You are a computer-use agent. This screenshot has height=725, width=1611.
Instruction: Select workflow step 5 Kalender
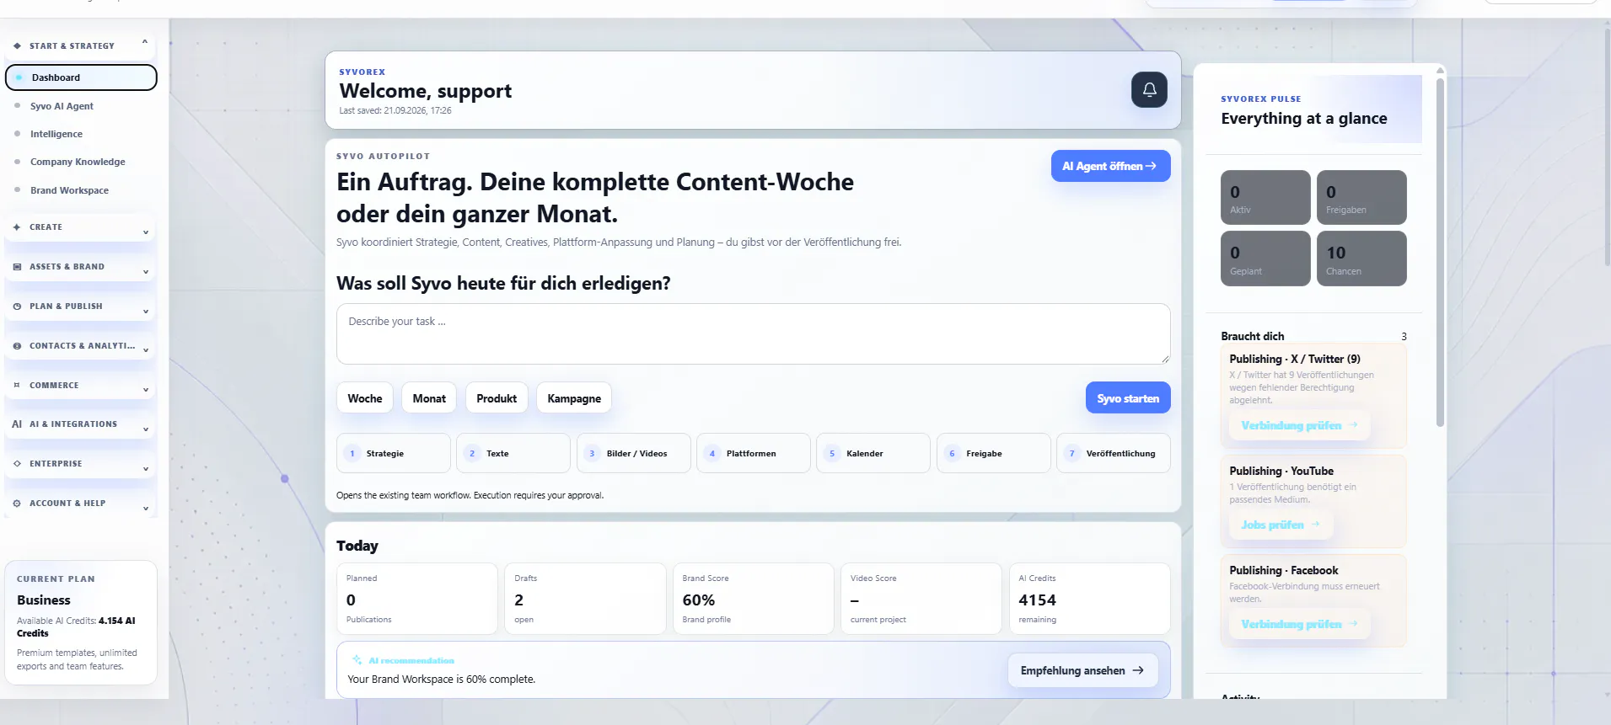pyautogui.click(x=873, y=453)
